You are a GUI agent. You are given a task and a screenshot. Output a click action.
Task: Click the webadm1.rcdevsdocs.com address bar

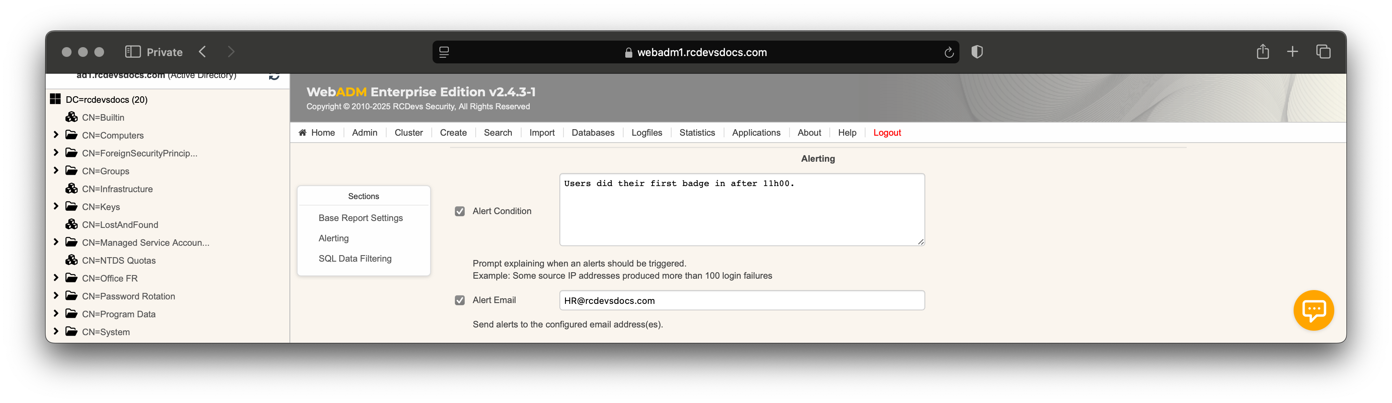click(696, 52)
